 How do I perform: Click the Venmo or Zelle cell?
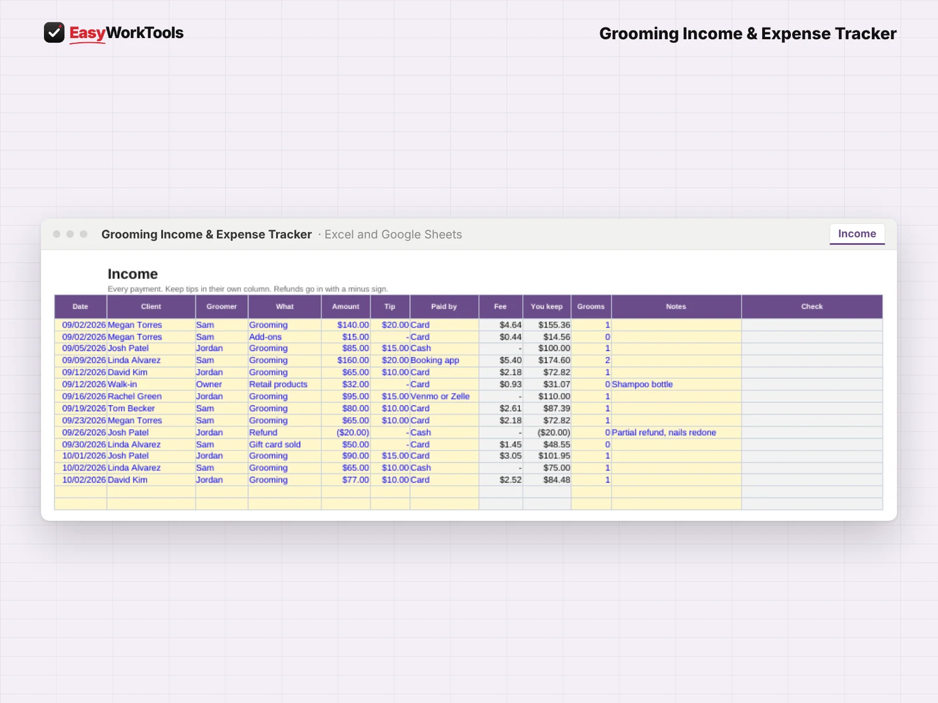click(444, 397)
